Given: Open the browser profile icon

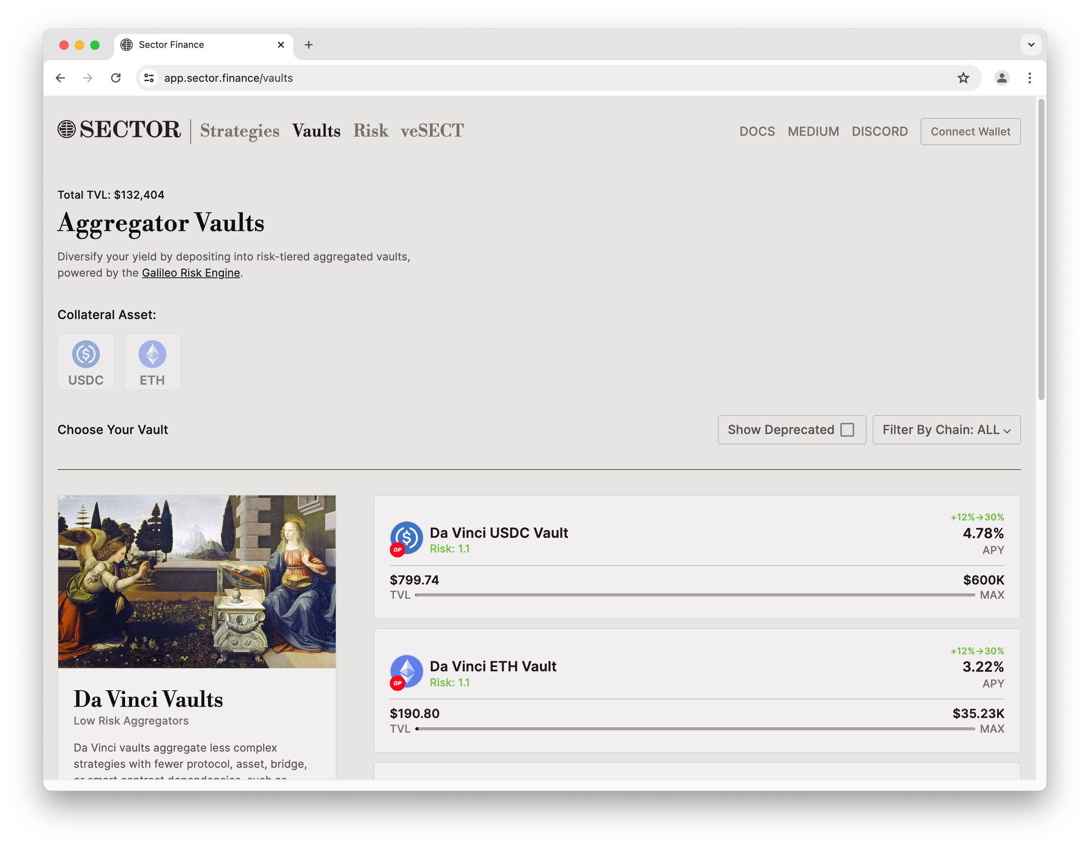Looking at the screenshot, I should [x=1002, y=78].
